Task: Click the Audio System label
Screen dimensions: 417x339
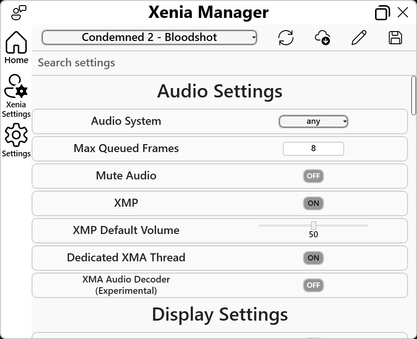Action: click(126, 121)
